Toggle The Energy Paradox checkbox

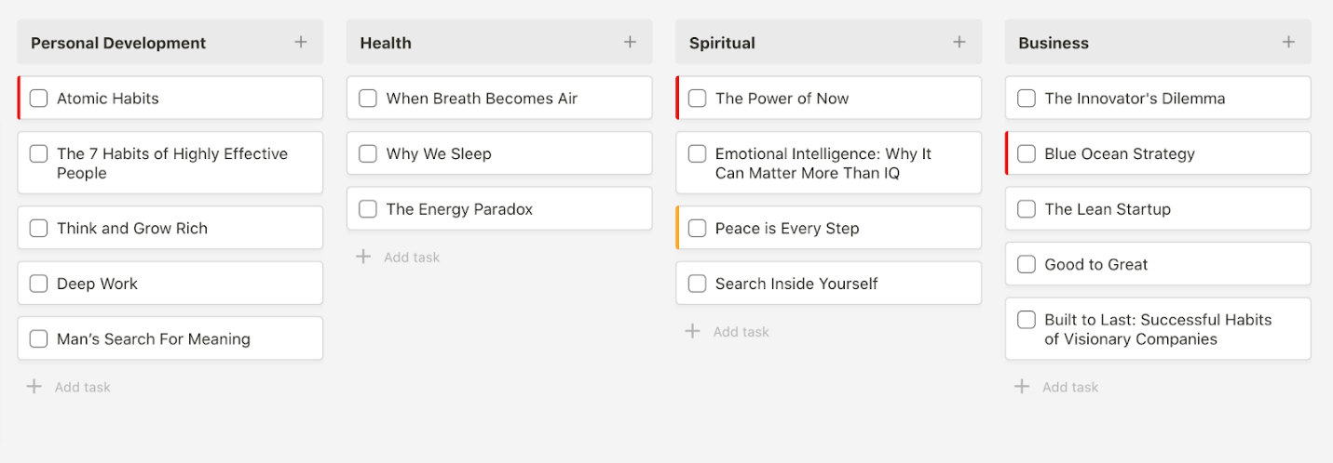pos(368,209)
